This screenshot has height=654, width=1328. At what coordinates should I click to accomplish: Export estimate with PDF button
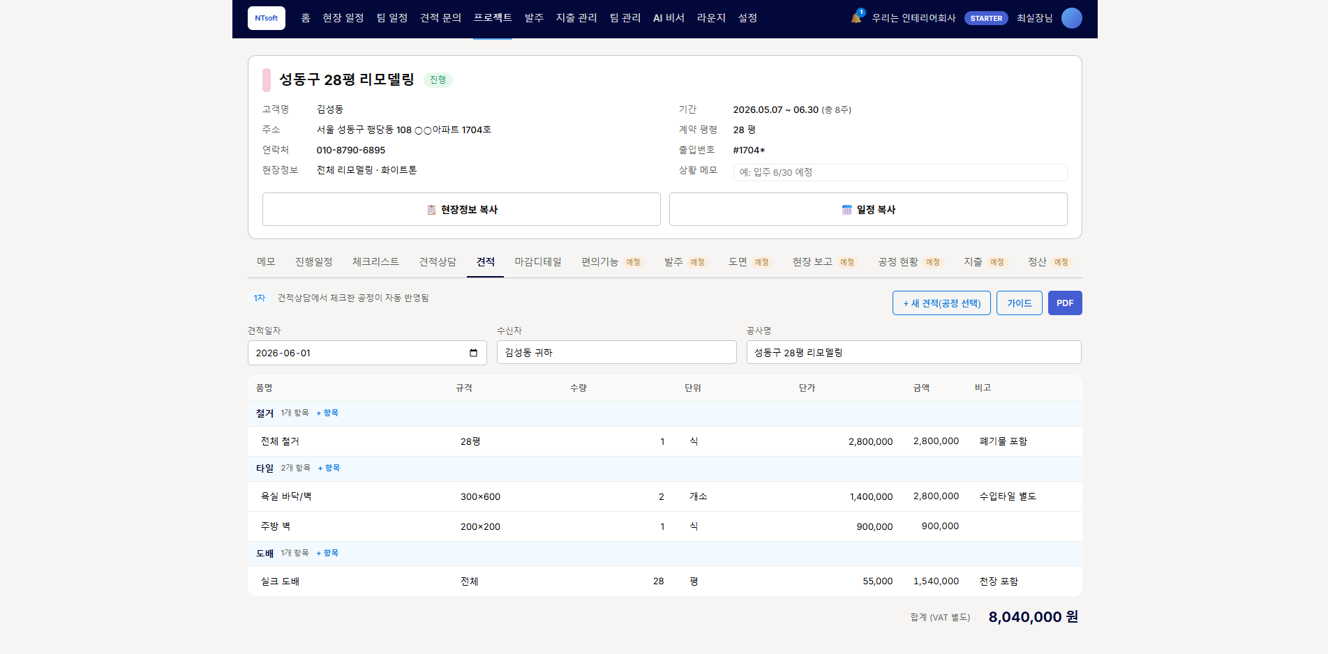(x=1064, y=303)
